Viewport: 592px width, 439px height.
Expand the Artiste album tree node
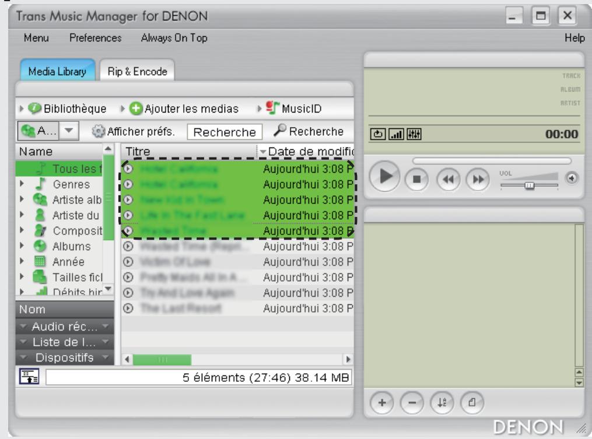(x=22, y=199)
